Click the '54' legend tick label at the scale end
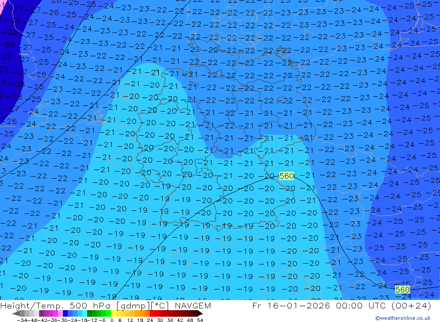Image resolution: width=440 pixels, height=322 pixels. 199,320
